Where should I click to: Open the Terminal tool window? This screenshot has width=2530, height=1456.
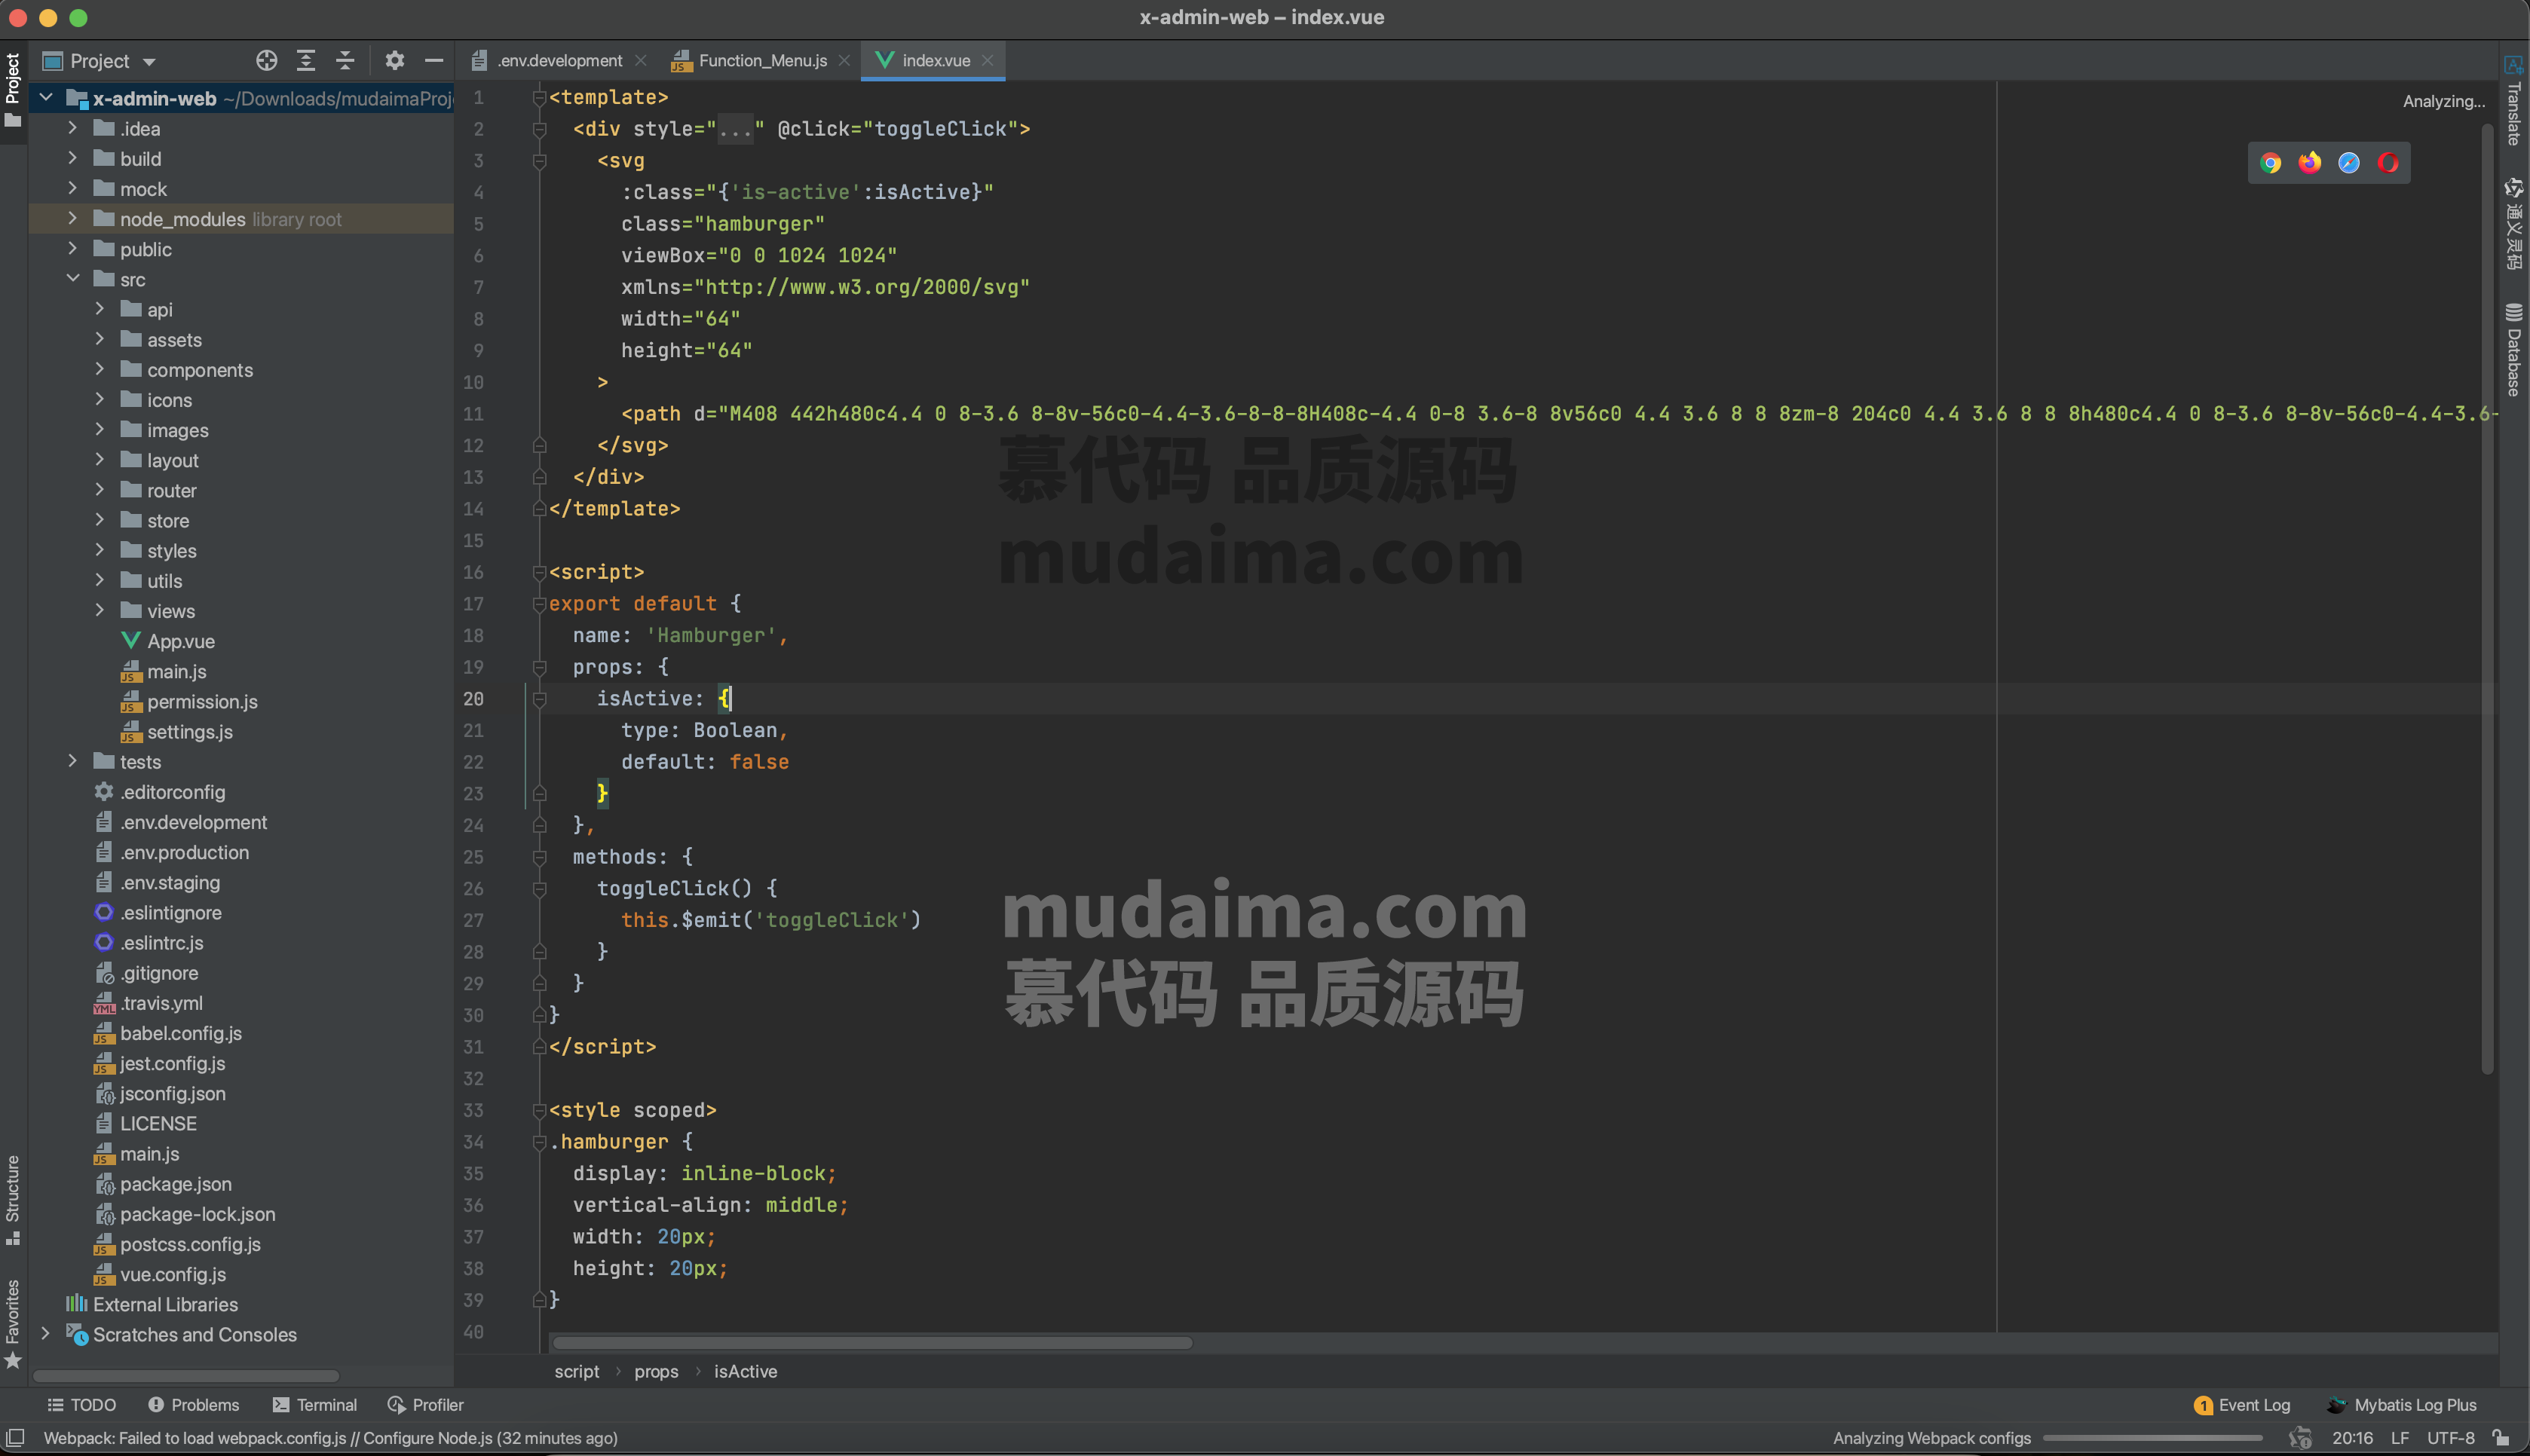point(315,1405)
